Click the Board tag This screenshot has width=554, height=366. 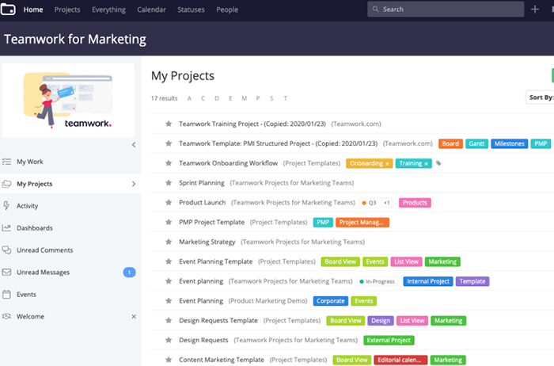[450, 143]
